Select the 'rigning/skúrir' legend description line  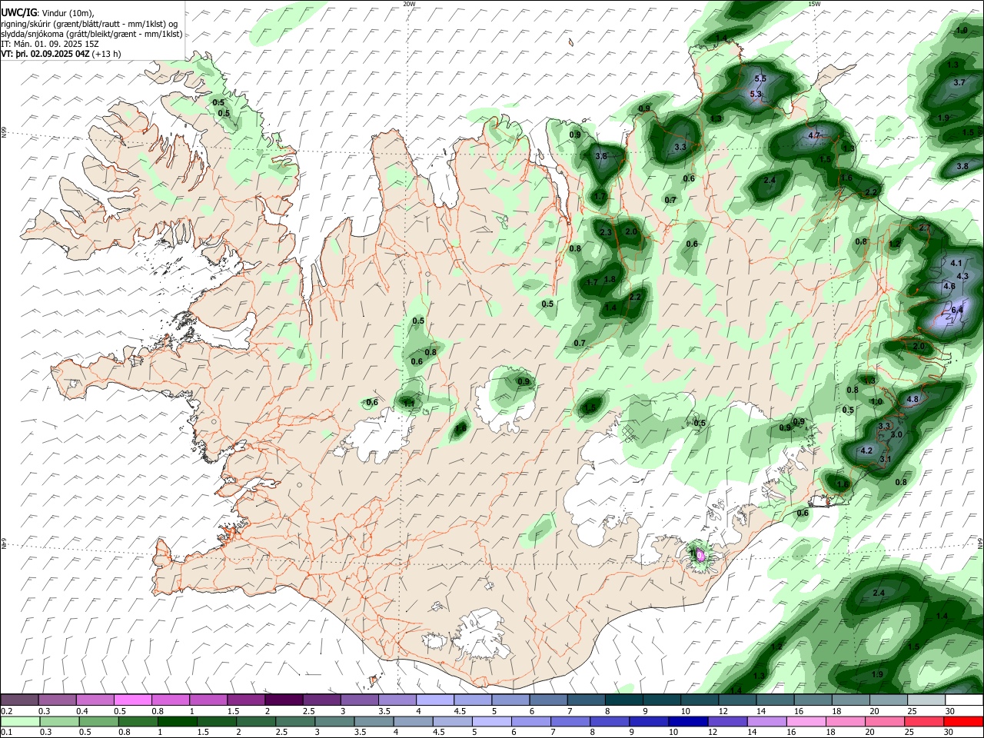point(89,23)
